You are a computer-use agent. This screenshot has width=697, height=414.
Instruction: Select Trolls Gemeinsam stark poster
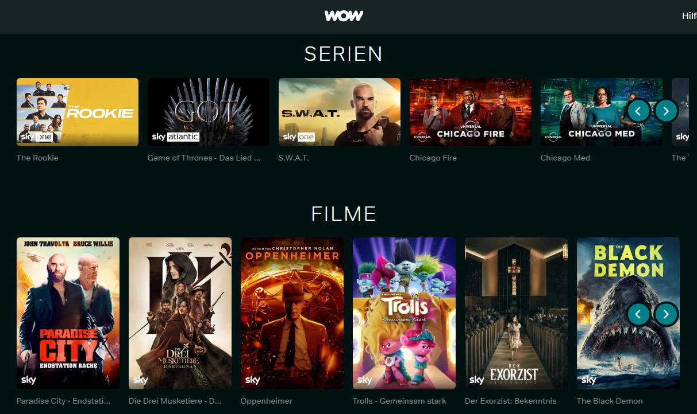(405, 314)
